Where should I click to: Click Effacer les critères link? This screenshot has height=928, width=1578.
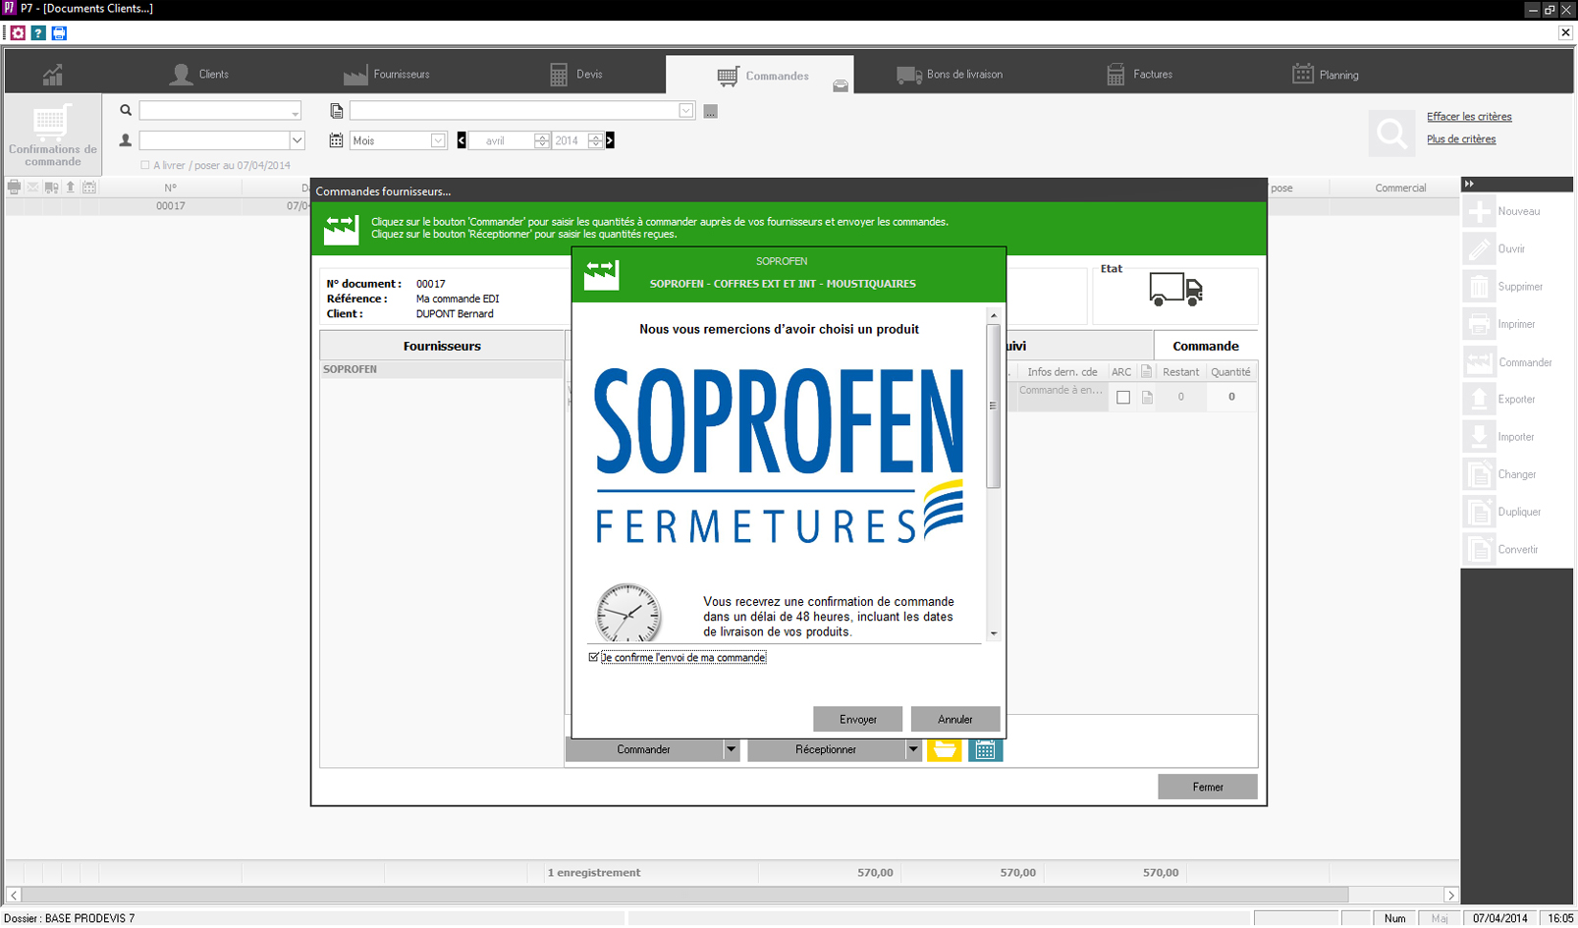point(1469,117)
